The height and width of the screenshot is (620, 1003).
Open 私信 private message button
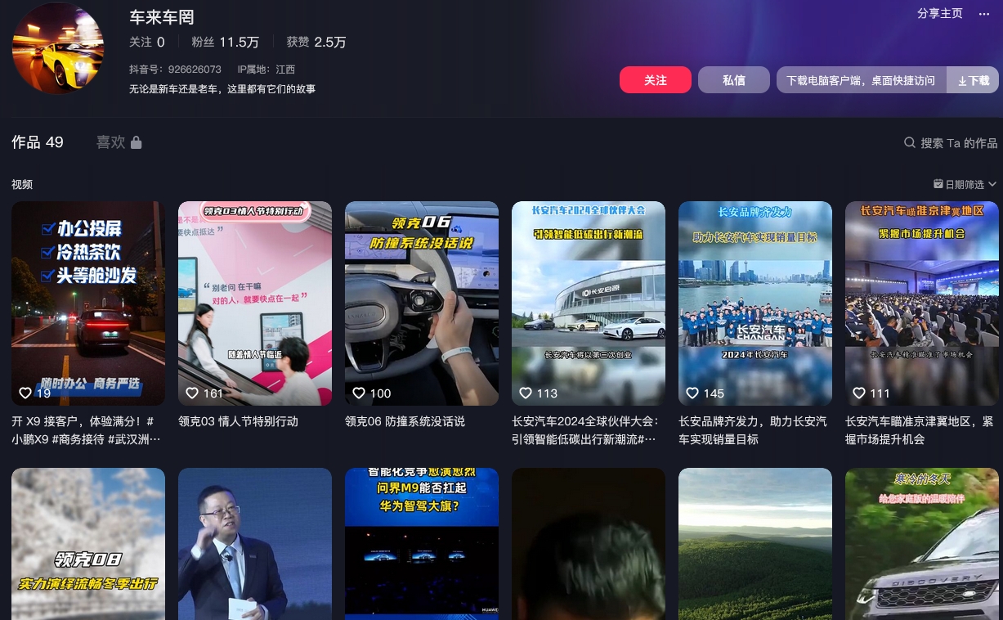734,80
